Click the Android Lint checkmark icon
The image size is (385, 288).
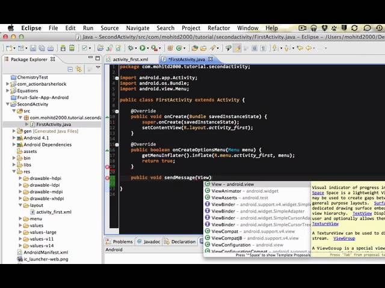pos(84,48)
